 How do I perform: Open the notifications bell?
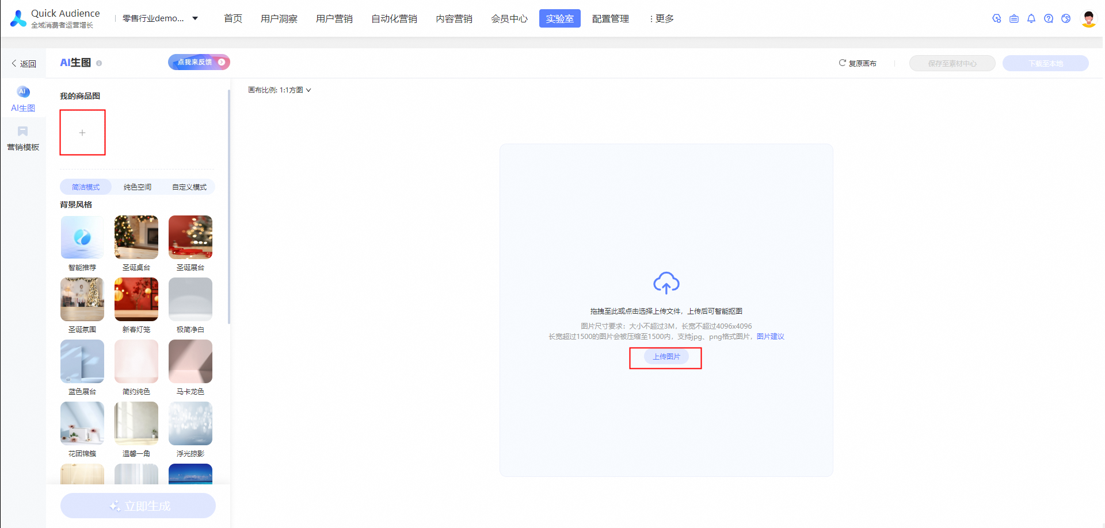coord(1031,18)
